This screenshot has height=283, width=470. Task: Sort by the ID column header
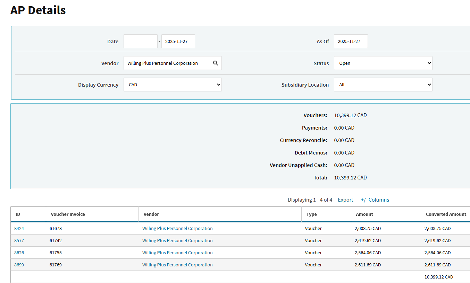coord(18,214)
